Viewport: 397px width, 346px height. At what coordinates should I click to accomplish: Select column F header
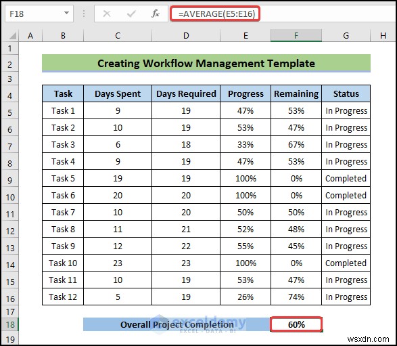(x=296, y=35)
